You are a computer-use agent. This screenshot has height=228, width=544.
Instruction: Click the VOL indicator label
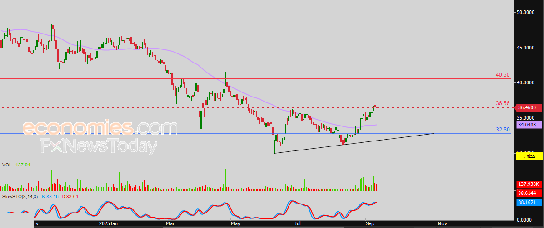[7, 165]
